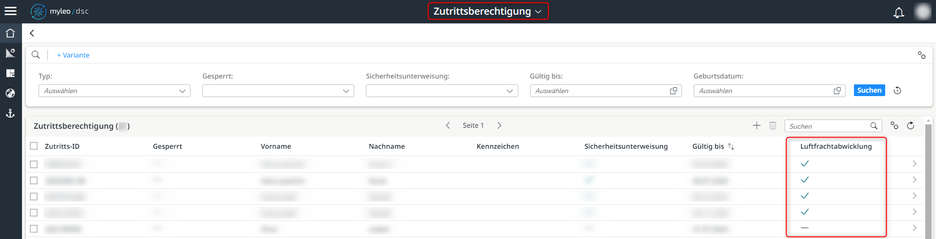936x239 pixels.
Task: Click the Suchen button
Action: pos(869,90)
